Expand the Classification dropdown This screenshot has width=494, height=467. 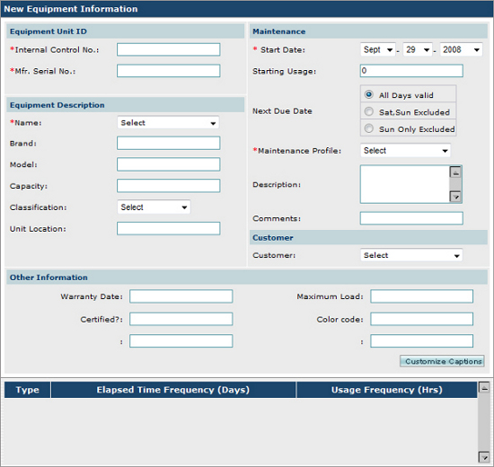click(154, 207)
